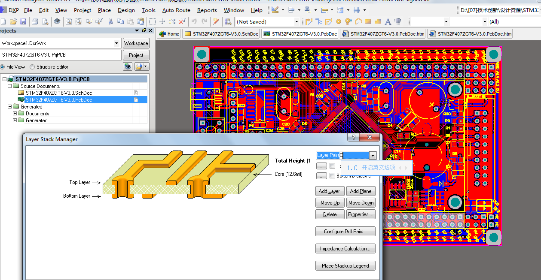Clear current filter icon
The width and height of the screenshot is (541, 280).
click(x=183, y=21)
